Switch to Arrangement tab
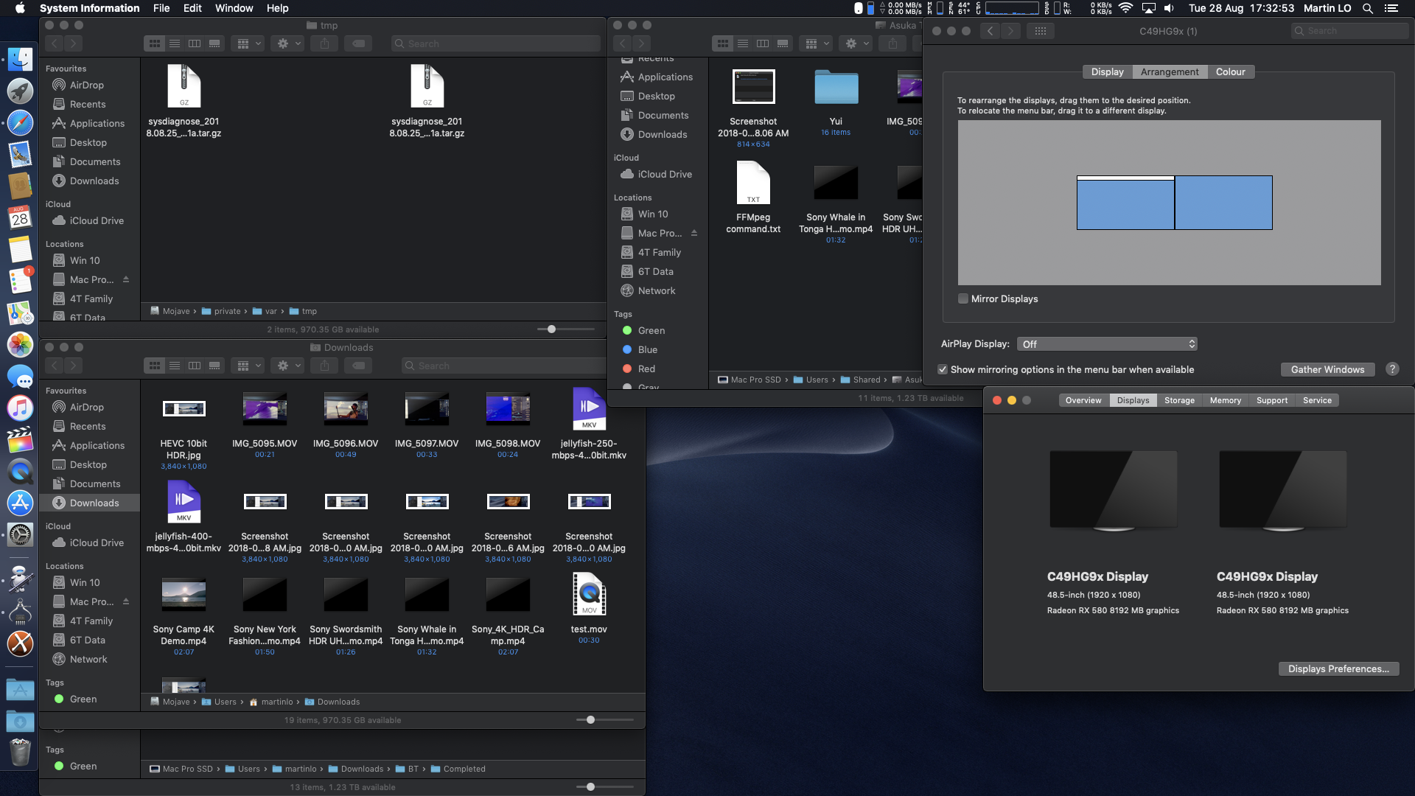Viewport: 1415px width, 796px height. coord(1170,71)
